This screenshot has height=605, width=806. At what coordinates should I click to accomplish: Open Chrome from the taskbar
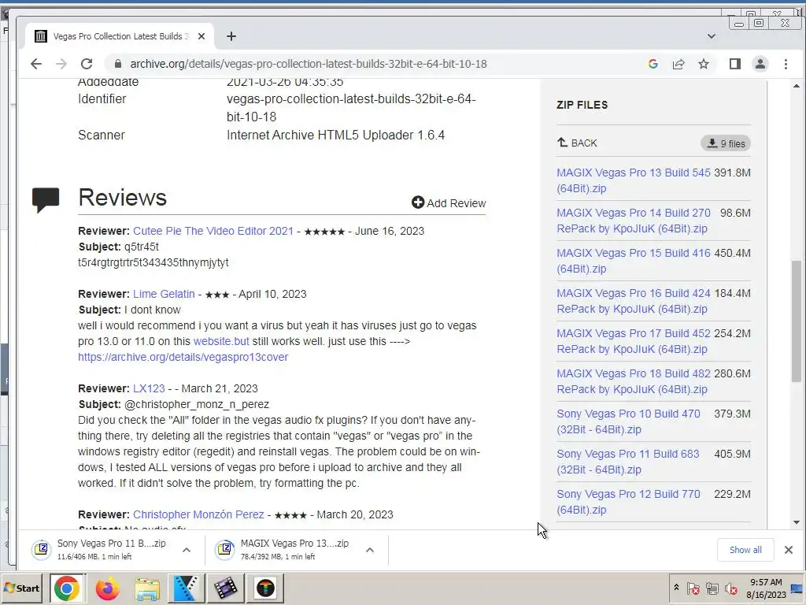click(x=67, y=588)
